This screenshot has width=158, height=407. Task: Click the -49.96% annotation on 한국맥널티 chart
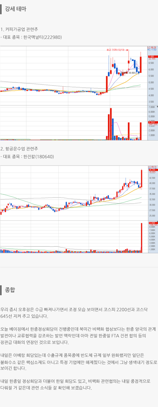click(x=132, y=73)
